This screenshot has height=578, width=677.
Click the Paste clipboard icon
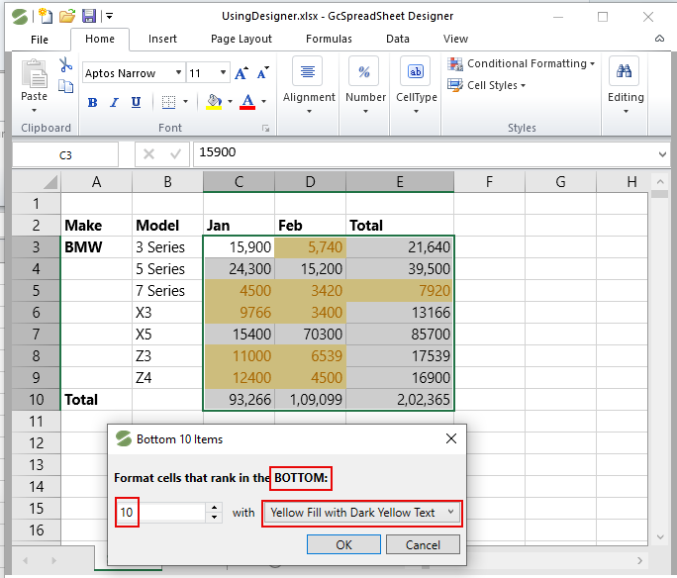pos(34,73)
